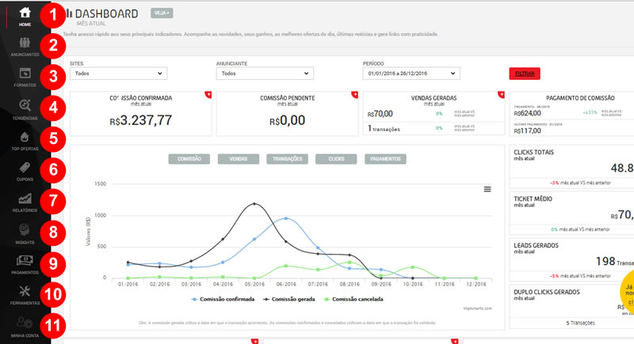Open the chart hamburger export menu

click(x=487, y=188)
